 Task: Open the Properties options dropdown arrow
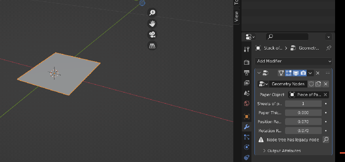329,37
